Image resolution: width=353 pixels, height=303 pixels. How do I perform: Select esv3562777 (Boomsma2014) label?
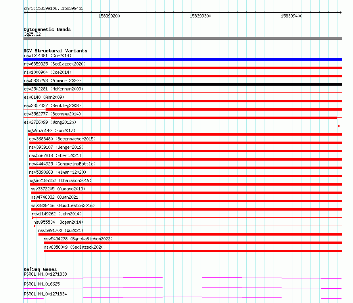pyautogui.click(x=52, y=114)
